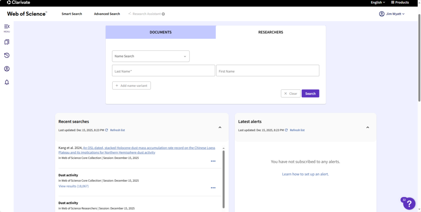Open search history clock icon
Viewport: 421px width, 212px height.
pyautogui.click(x=7, y=56)
